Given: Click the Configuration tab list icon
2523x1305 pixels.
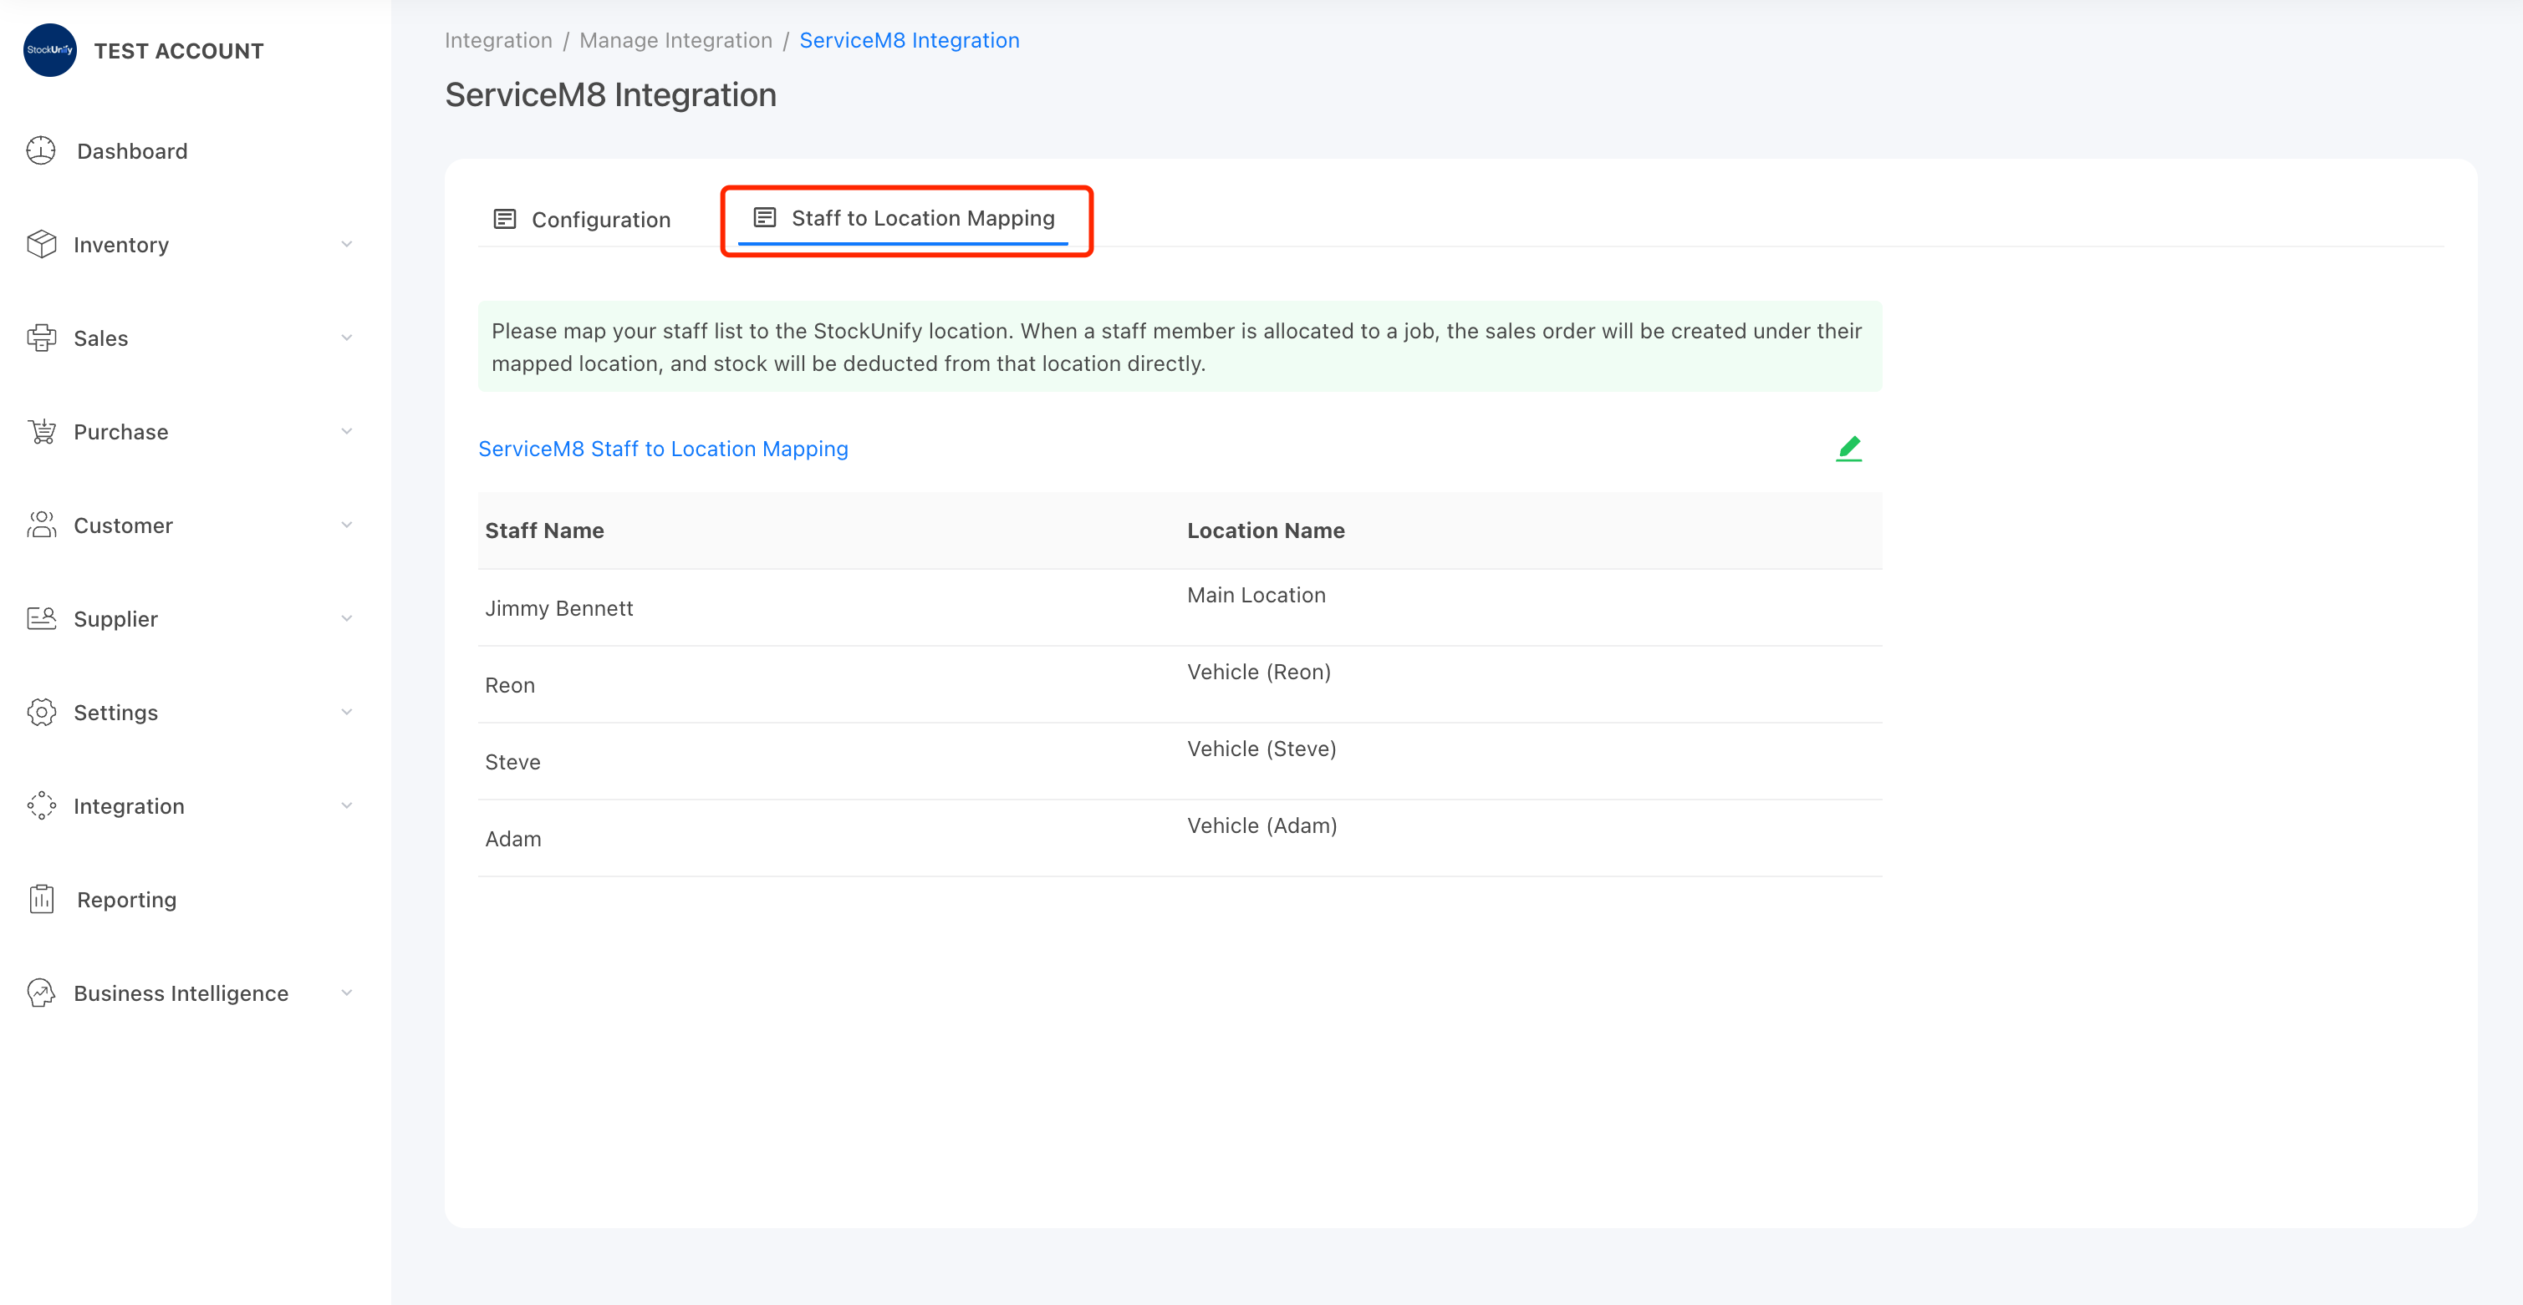Looking at the screenshot, I should pyautogui.click(x=504, y=218).
